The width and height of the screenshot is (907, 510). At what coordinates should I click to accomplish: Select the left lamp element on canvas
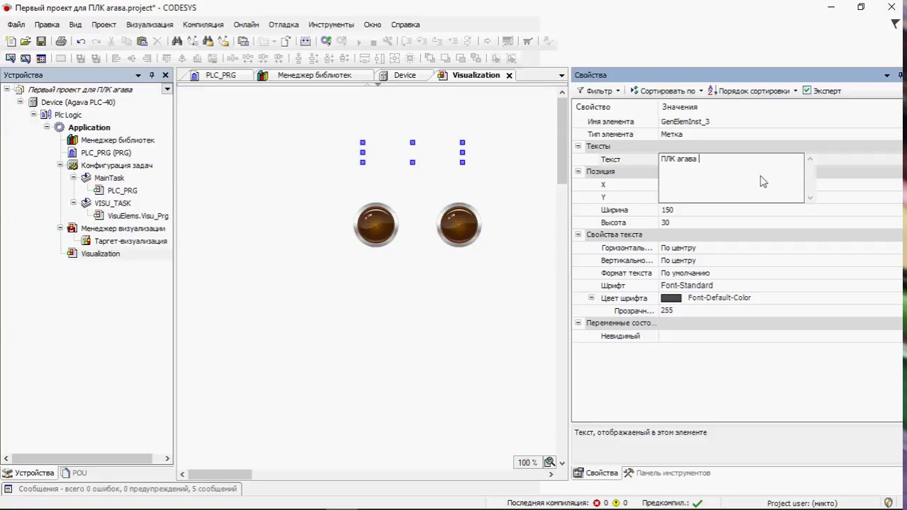tap(376, 225)
